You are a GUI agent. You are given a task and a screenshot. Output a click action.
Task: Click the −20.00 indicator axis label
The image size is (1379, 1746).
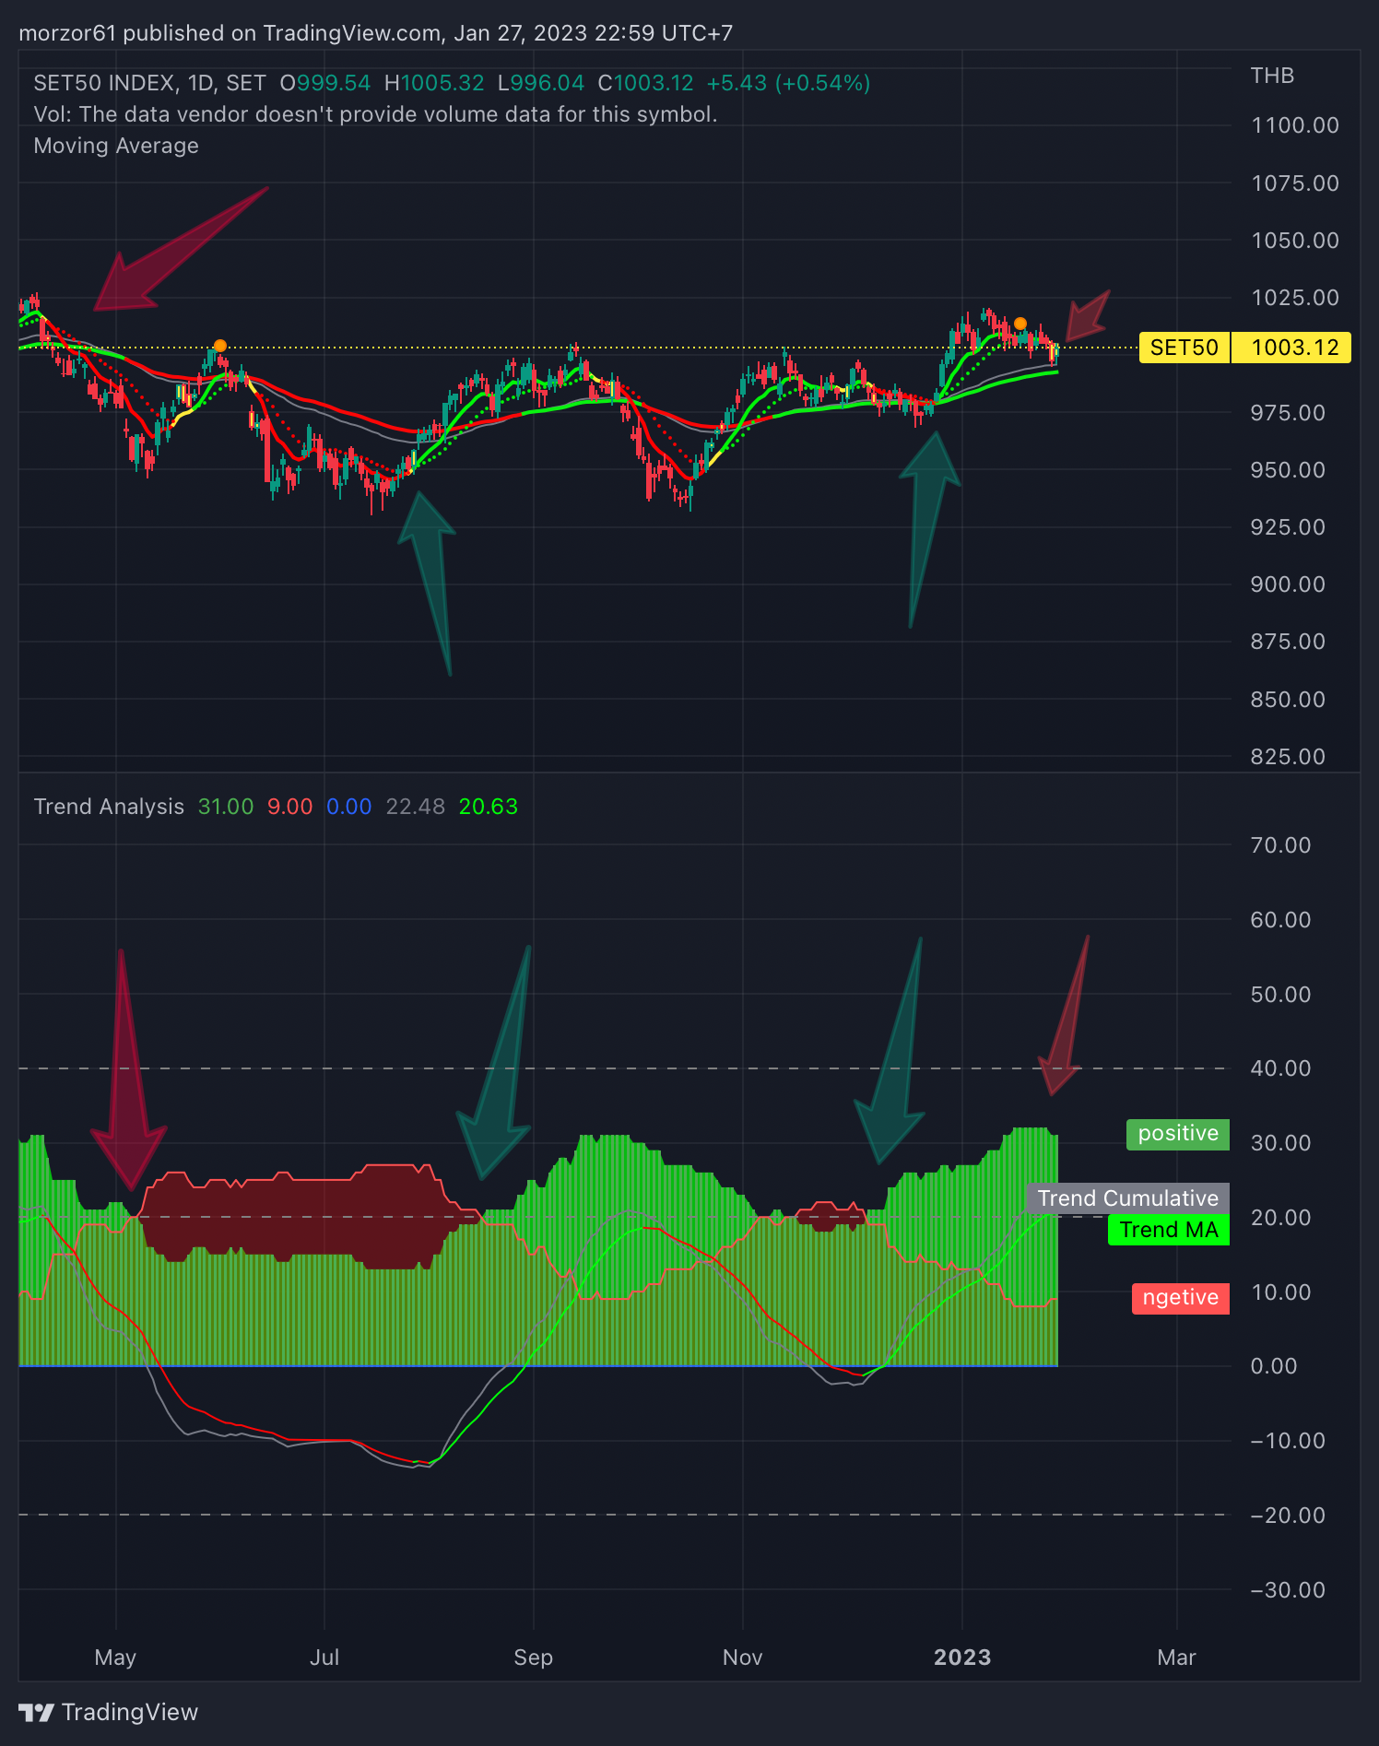point(1288,1516)
